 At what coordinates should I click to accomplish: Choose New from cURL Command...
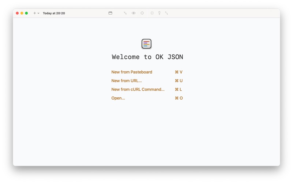click(x=138, y=89)
